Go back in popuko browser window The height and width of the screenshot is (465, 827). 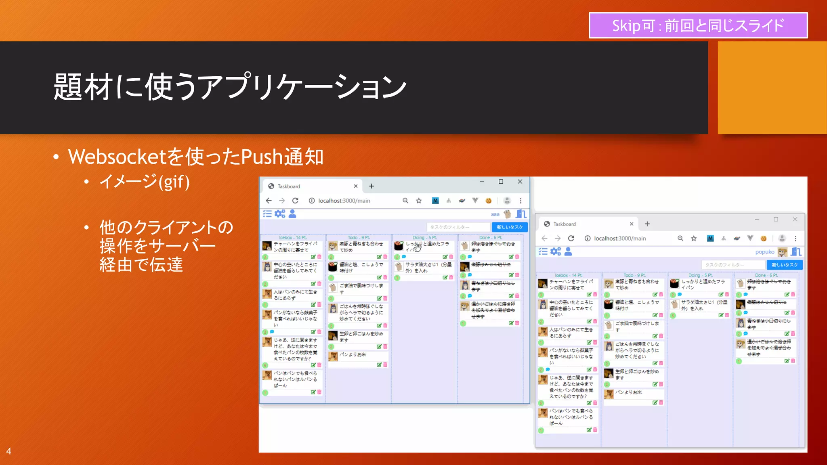pos(544,239)
